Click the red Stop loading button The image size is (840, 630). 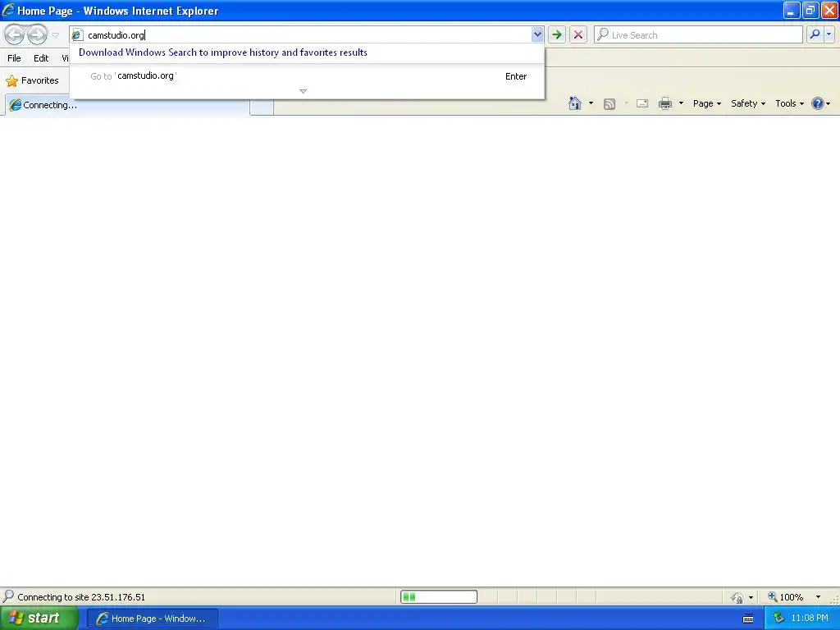pos(578,34)
